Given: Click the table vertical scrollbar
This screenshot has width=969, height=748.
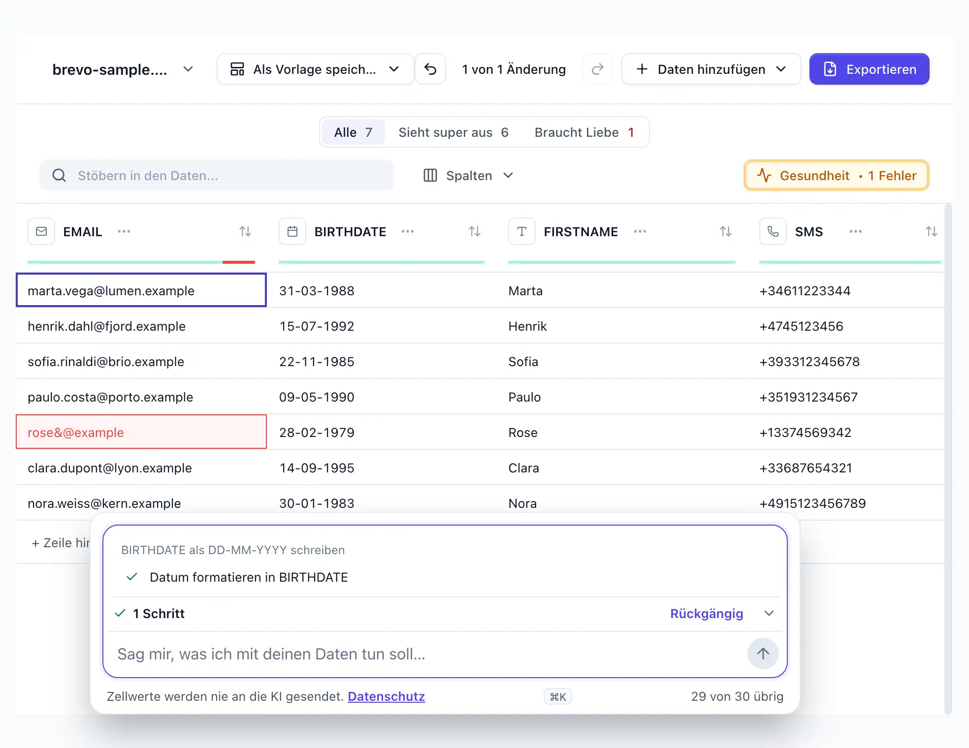Looking at the screenshot, I should (x=948, y=459).
